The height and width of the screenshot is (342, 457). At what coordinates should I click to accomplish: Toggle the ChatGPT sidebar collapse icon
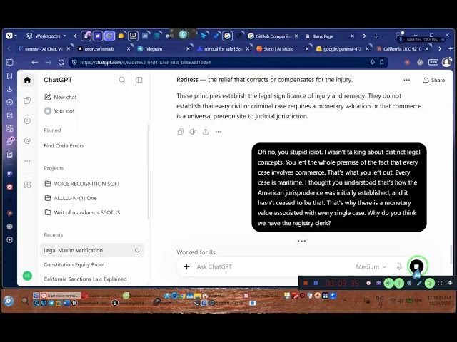(139, 80)
